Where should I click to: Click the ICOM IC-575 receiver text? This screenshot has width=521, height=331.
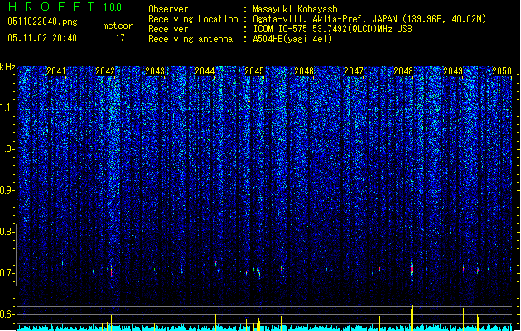tap(332, 29)
